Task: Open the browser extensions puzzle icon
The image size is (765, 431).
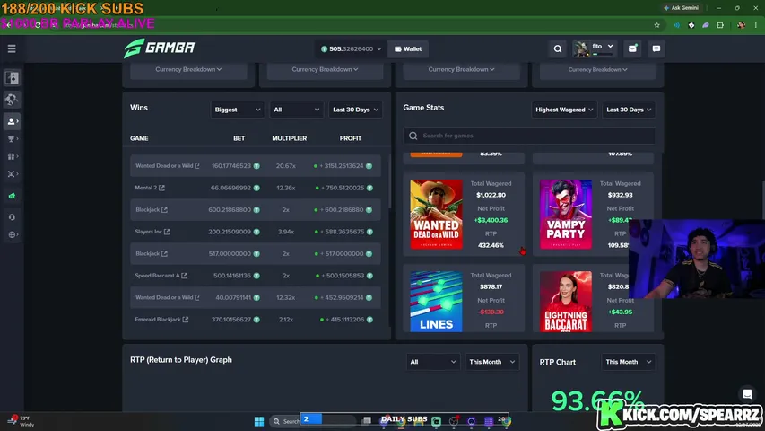Action: coord(720,25)
